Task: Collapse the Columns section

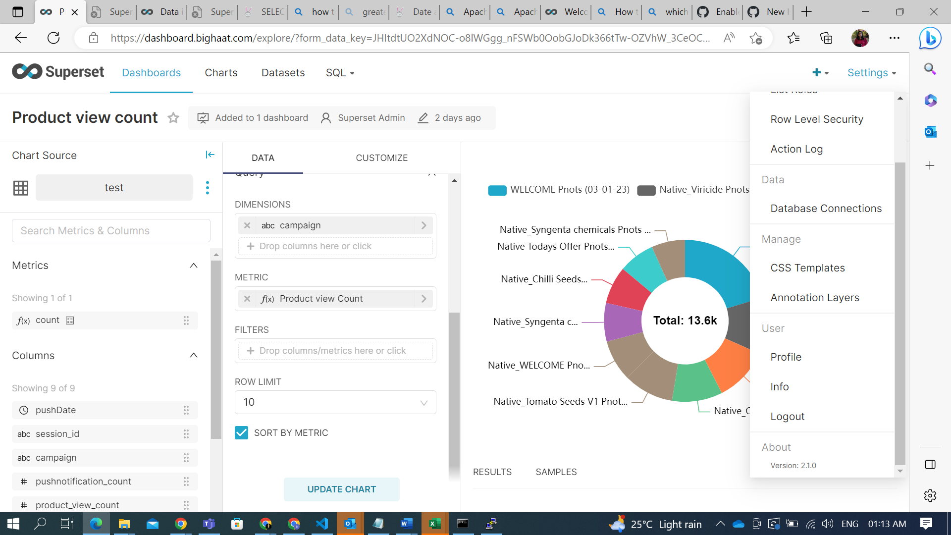Action: (193, 356)
